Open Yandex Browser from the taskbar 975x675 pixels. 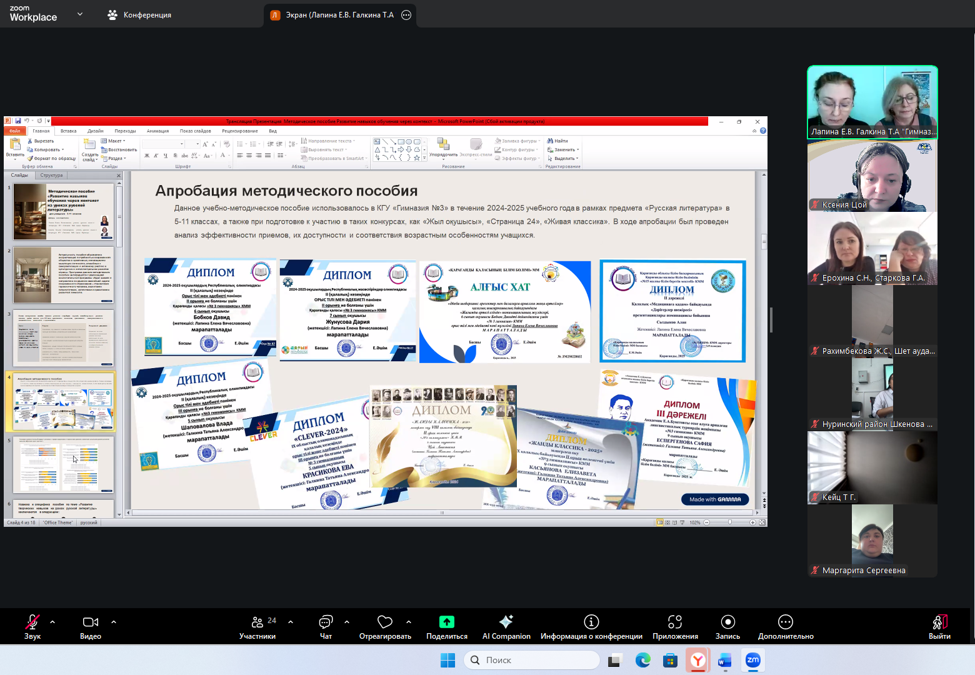coord(697,660)
